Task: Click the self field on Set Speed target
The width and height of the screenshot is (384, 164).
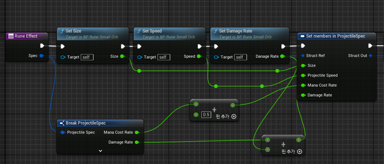Action: [164, 57]
